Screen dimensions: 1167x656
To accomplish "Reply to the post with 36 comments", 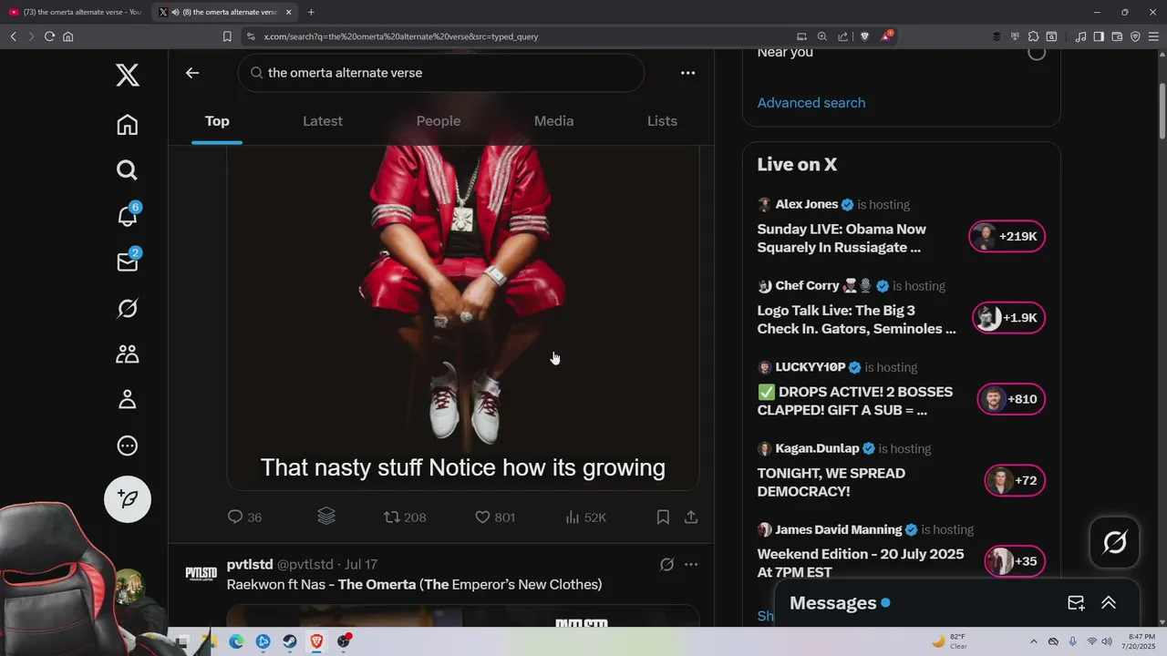I will pos(244,517).
